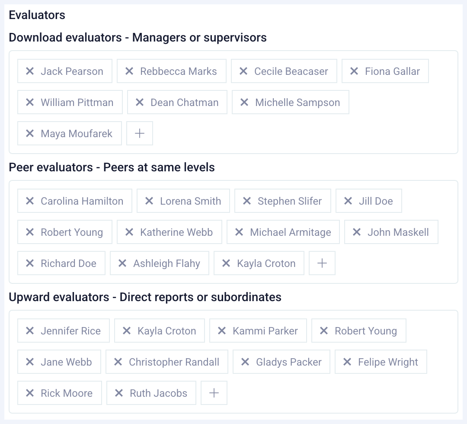
Task: Remove Felipe Wright from upward evaluators
Action: click(x=348, y=362)
